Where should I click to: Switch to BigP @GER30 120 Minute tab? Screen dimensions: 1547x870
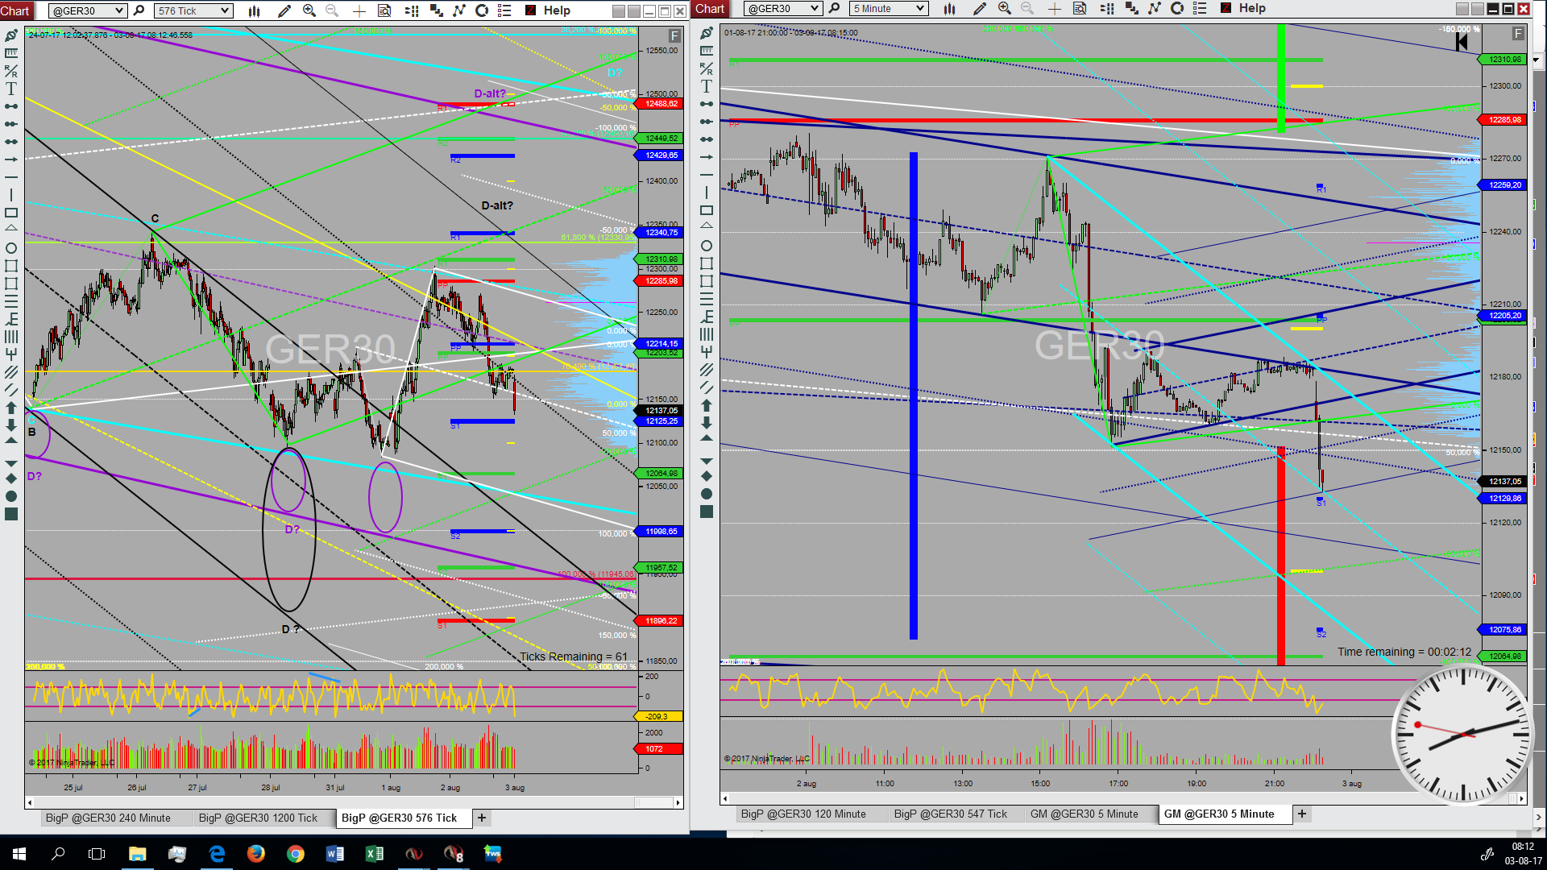tap(803, 814)
